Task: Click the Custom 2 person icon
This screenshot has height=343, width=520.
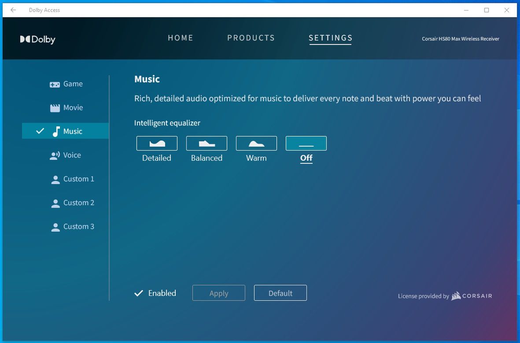Action: (55, 203)
